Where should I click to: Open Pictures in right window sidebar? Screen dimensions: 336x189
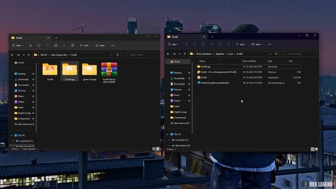click(x=176, y=90)
